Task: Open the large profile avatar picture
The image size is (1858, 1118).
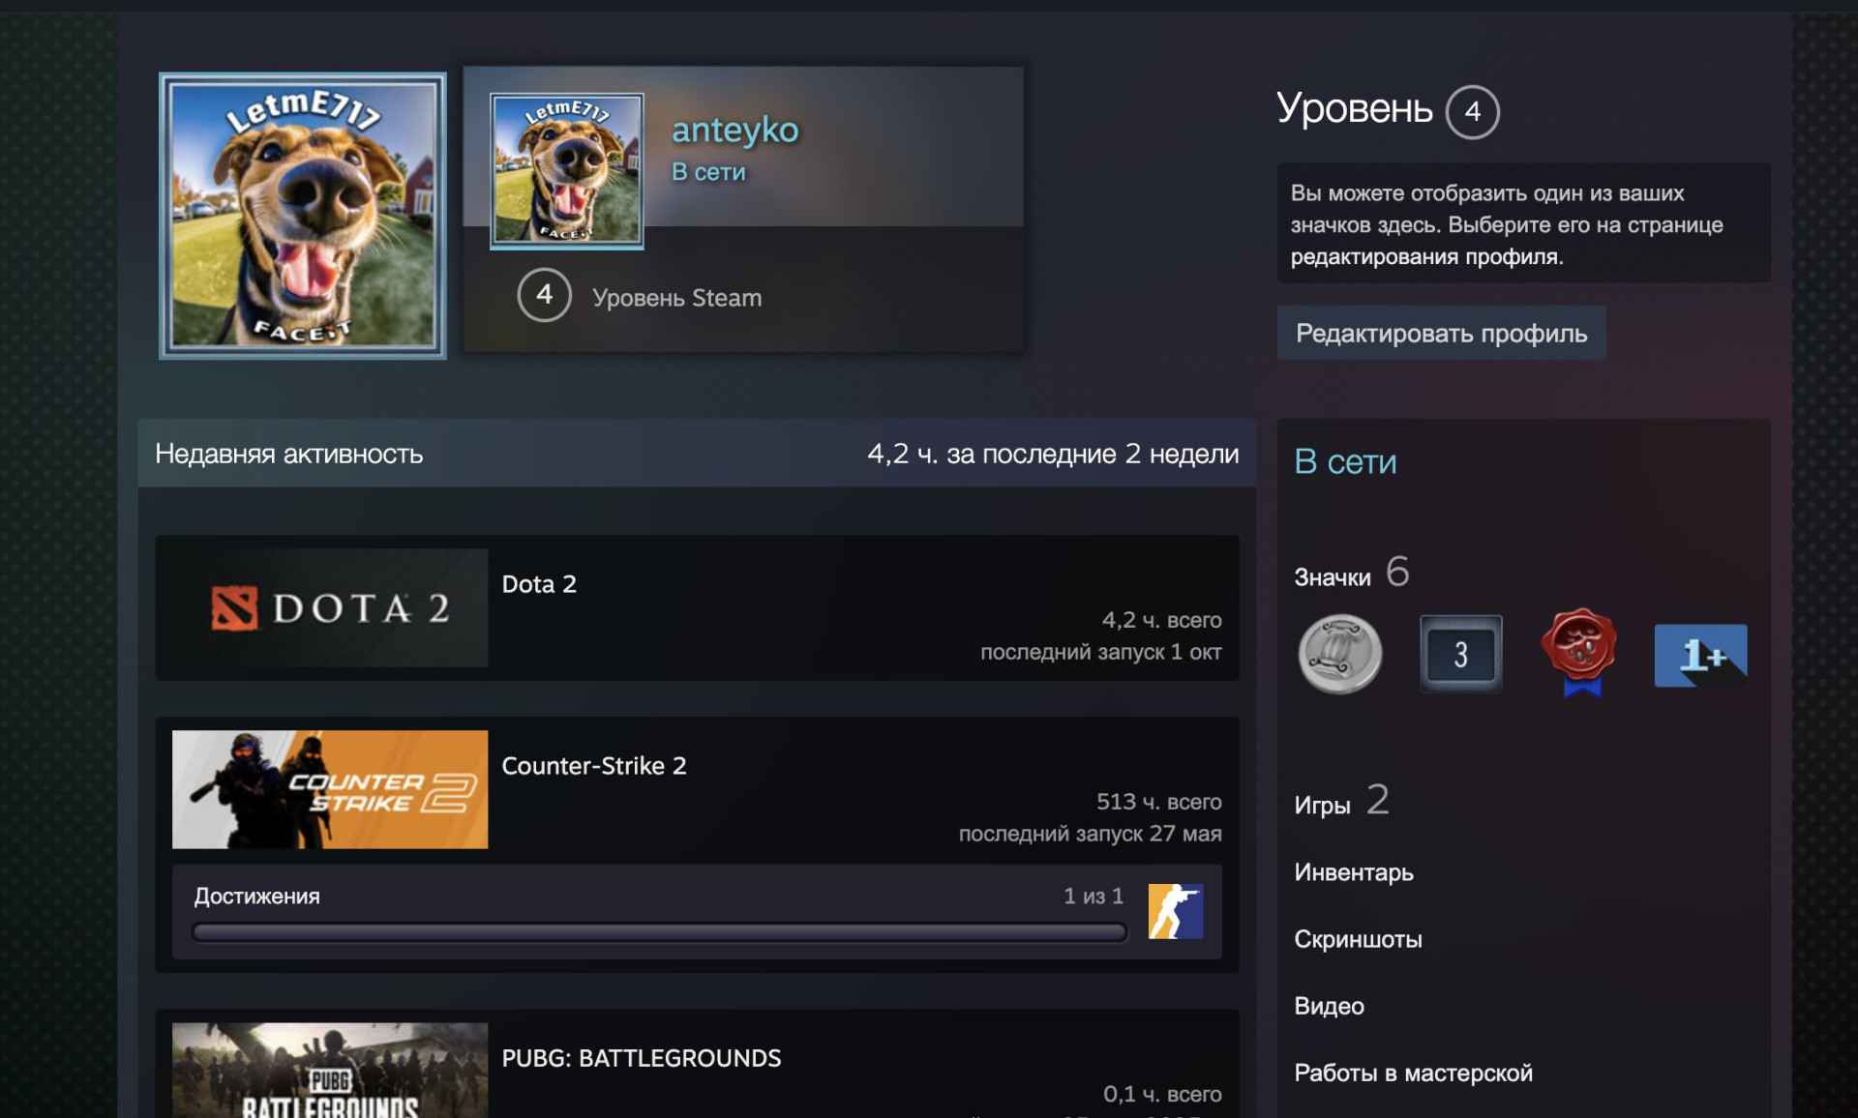Action: click(x=303, y=216)
